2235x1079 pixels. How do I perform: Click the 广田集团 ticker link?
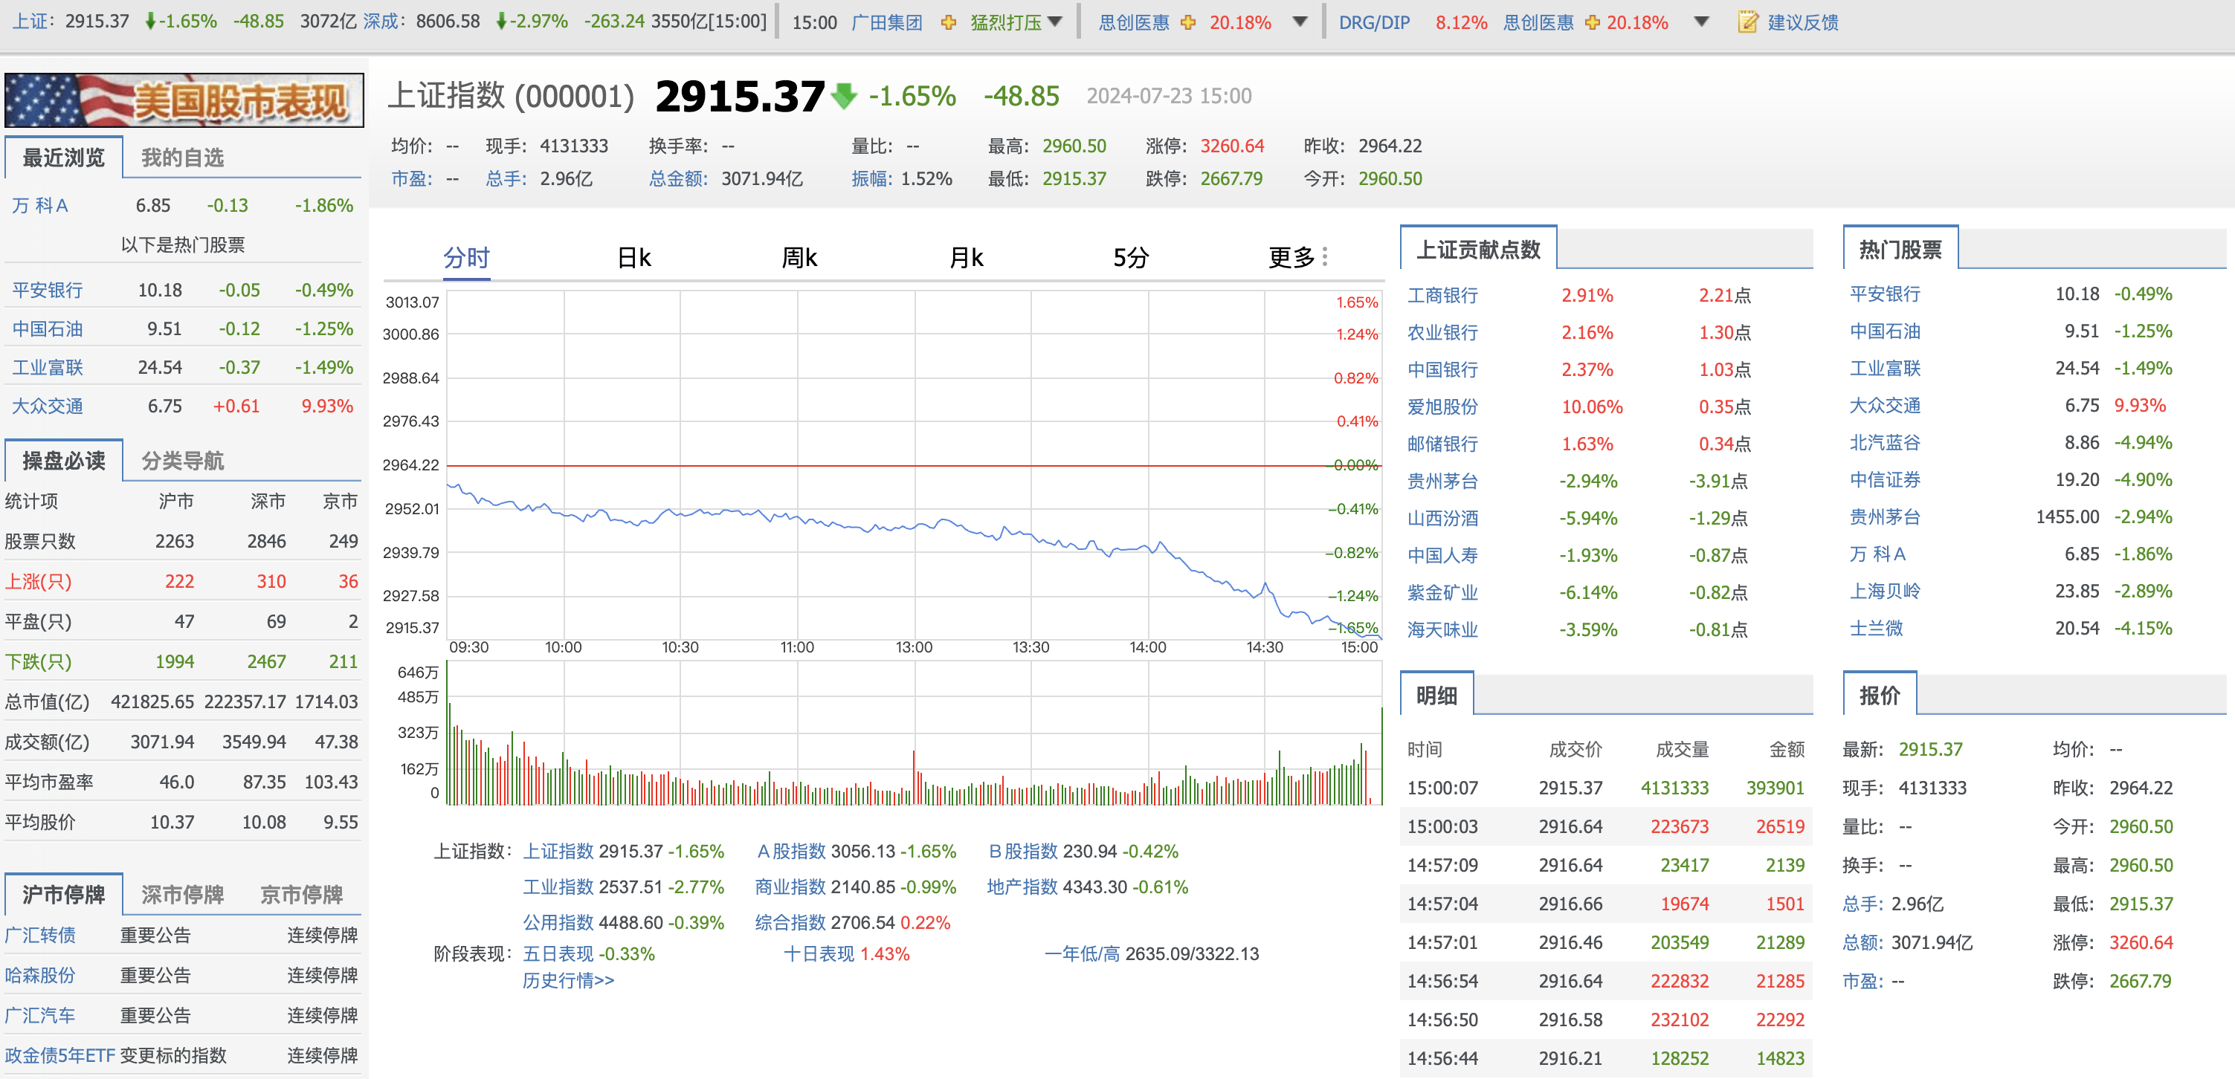click(887, 22)
